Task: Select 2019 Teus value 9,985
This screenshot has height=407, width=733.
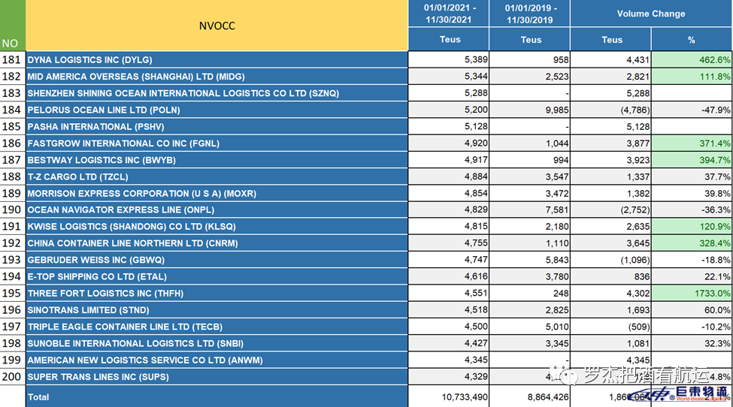Action: click(x=530, y=110)
